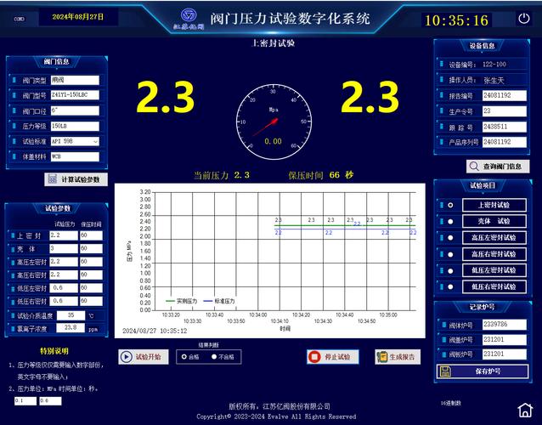Click 生成报告 button
Viewport: 542px width, 425px height.
[x=398, y=356]
